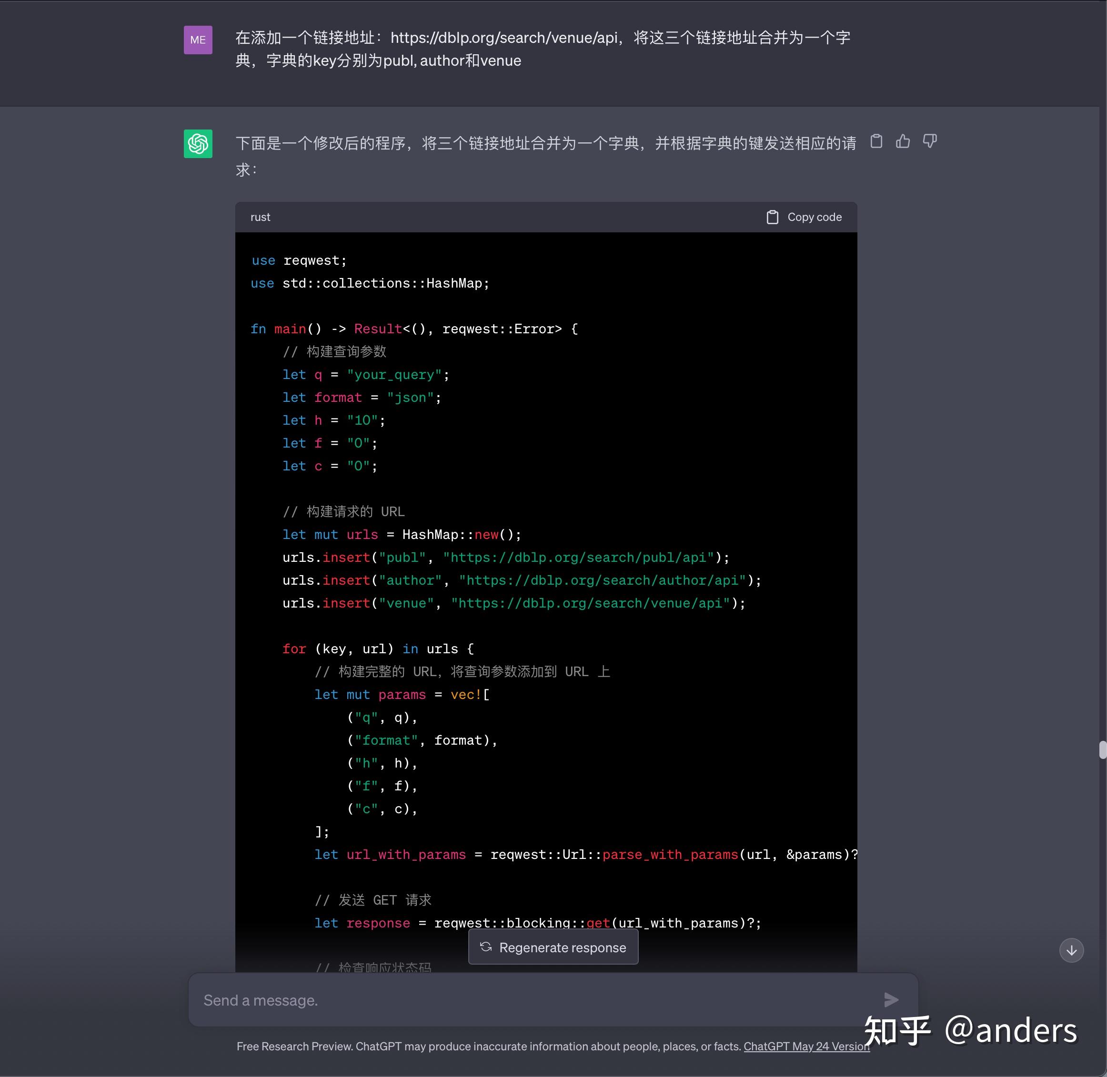
Task: Click the 'for (key, url) in urls' line
Action: pyautogui.click(x=378, y=649)
